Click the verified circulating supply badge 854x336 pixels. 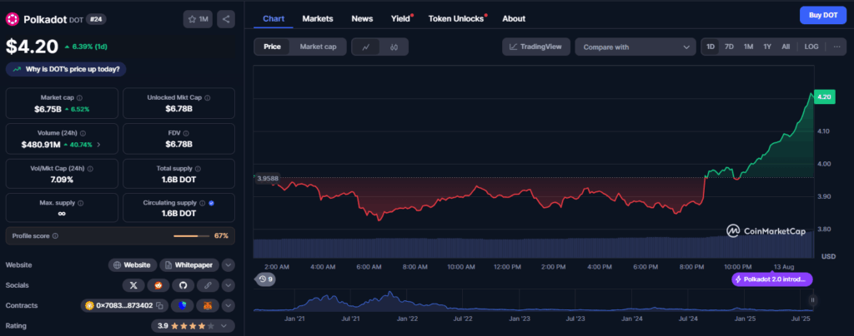pyautogui.click(x=211, y=203)
